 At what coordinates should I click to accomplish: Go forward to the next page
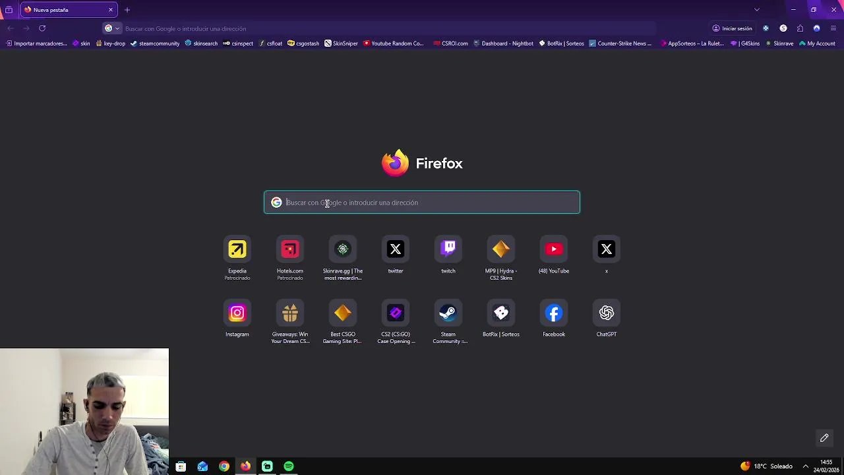click(x=26, y=28)
